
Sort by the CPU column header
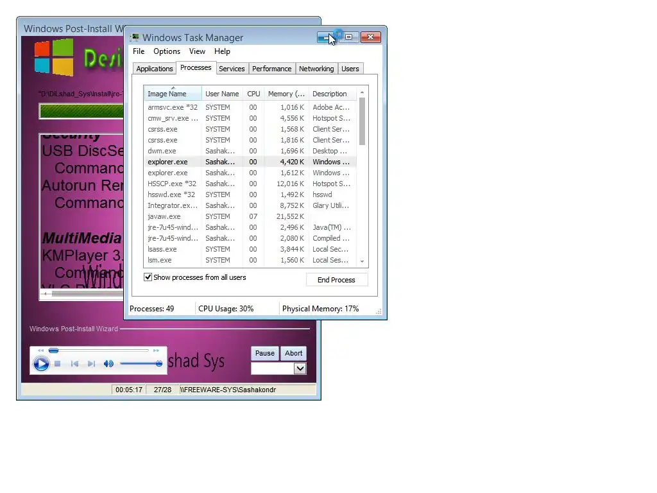pyautogui.click(x=253, y=94)
